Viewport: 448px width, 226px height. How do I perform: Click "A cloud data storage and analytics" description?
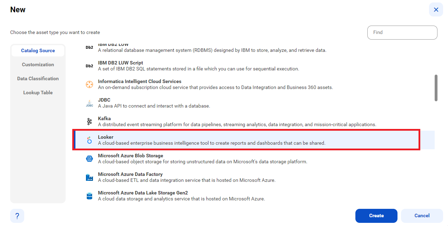(181, 199)
